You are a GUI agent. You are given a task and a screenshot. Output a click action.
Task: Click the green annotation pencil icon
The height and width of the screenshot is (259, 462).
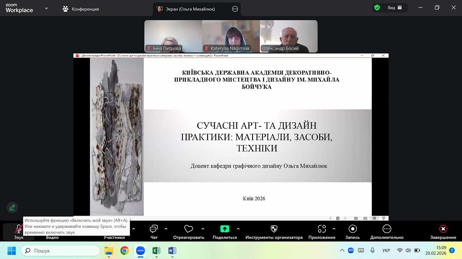(12, 208)
